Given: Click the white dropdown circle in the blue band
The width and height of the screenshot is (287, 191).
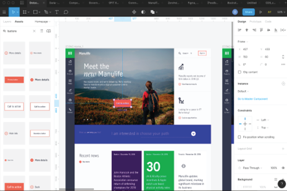Looking at the screenshot, I should click(193, 134).
